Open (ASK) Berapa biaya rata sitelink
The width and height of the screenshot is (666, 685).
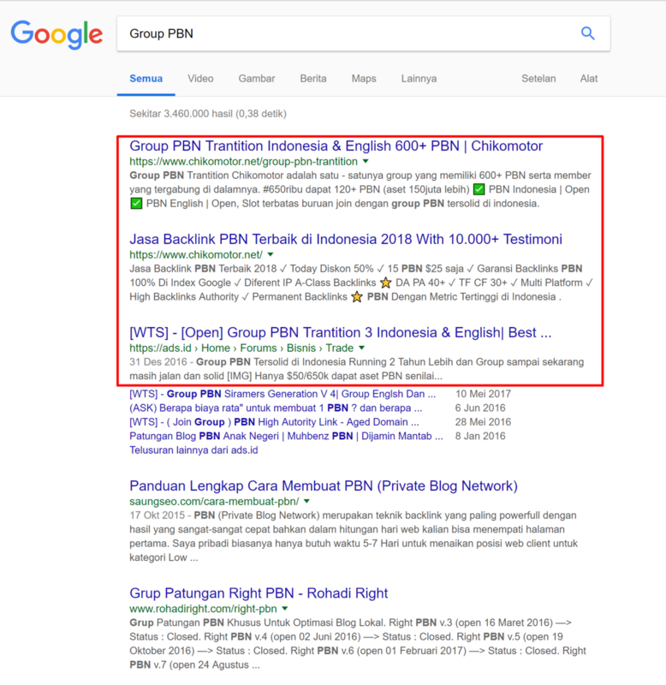[x=276, y=408]
